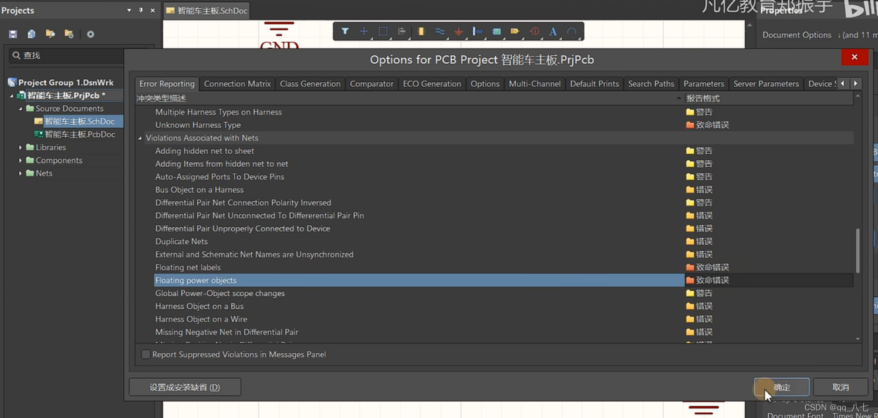
Task: Click the 查找 search field in Projects
Action: pos(70,55)
